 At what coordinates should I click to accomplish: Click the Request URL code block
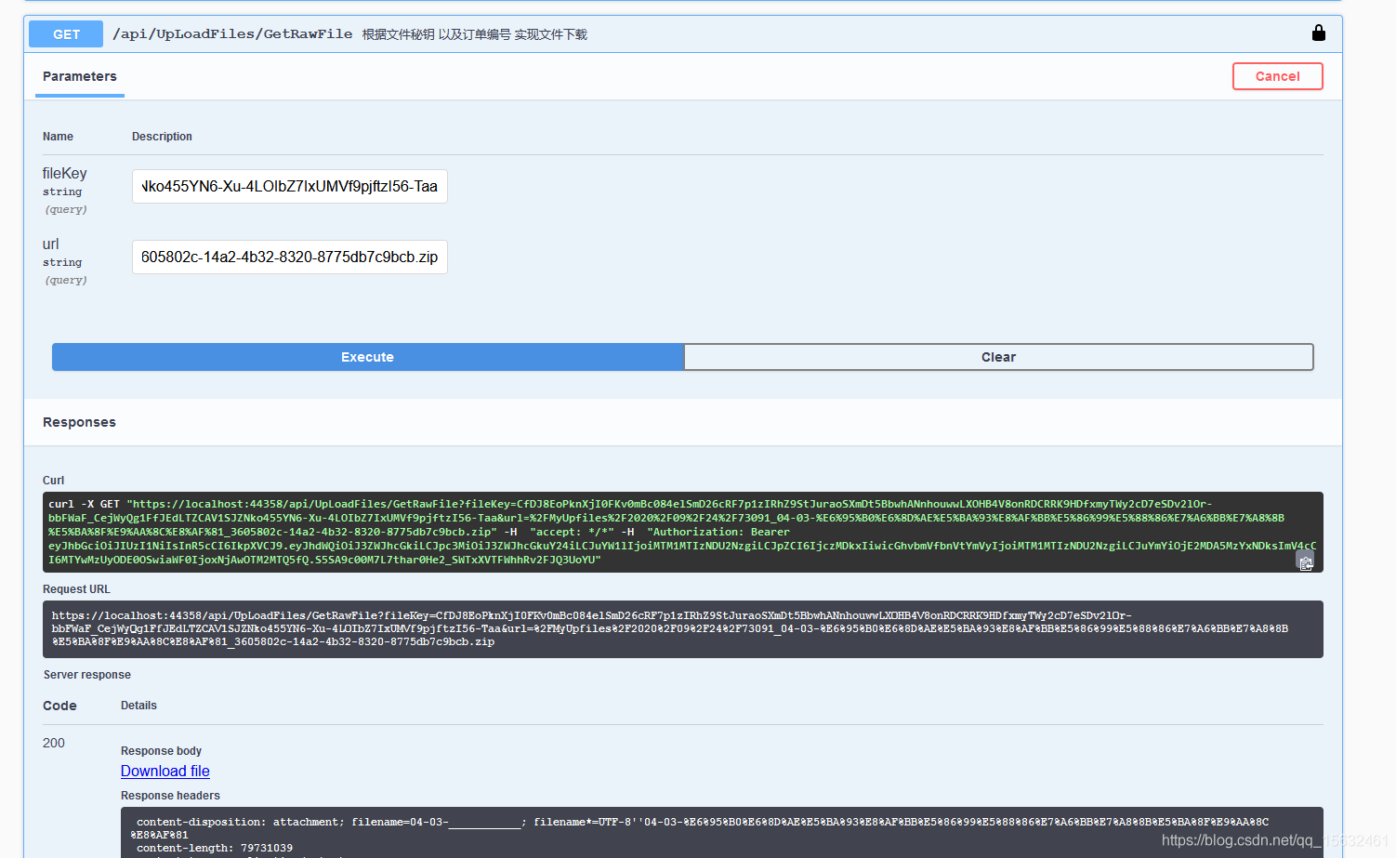683,629
